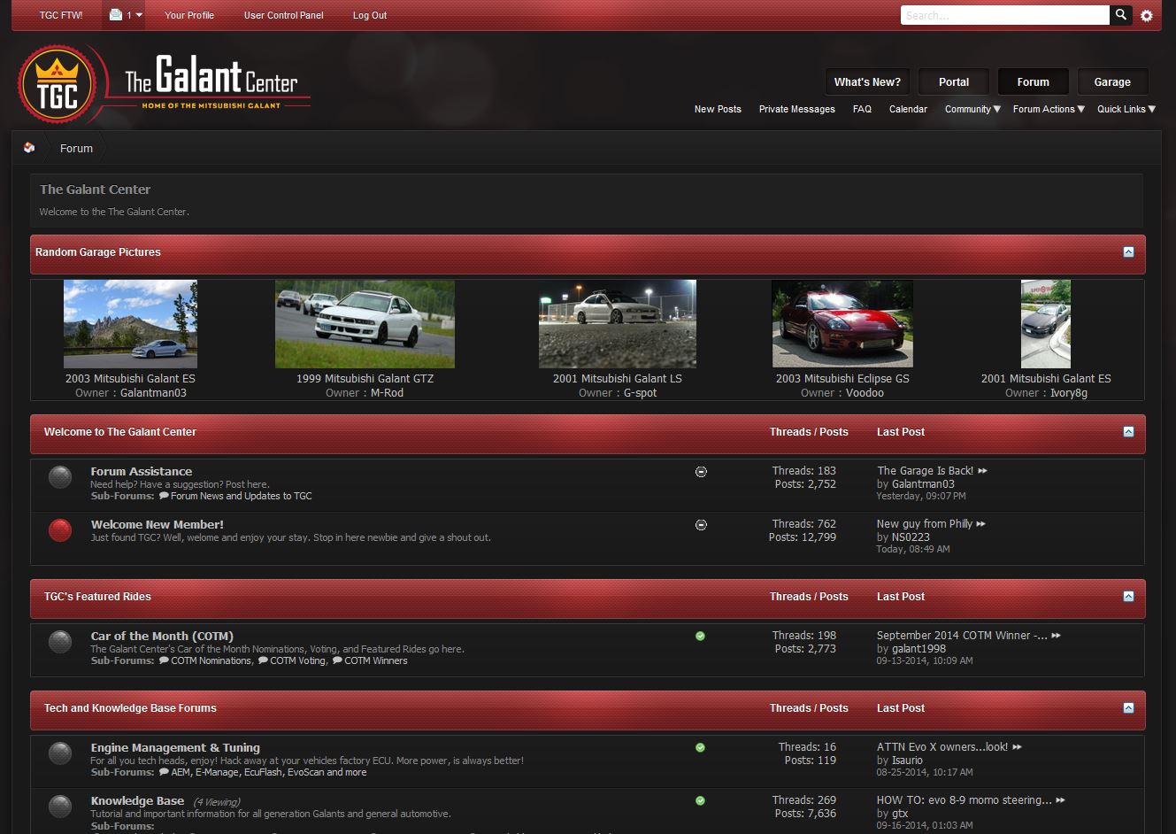Click the search magnifier icon
Viewport: 1176px width, 834px height.
(1121, 15)
